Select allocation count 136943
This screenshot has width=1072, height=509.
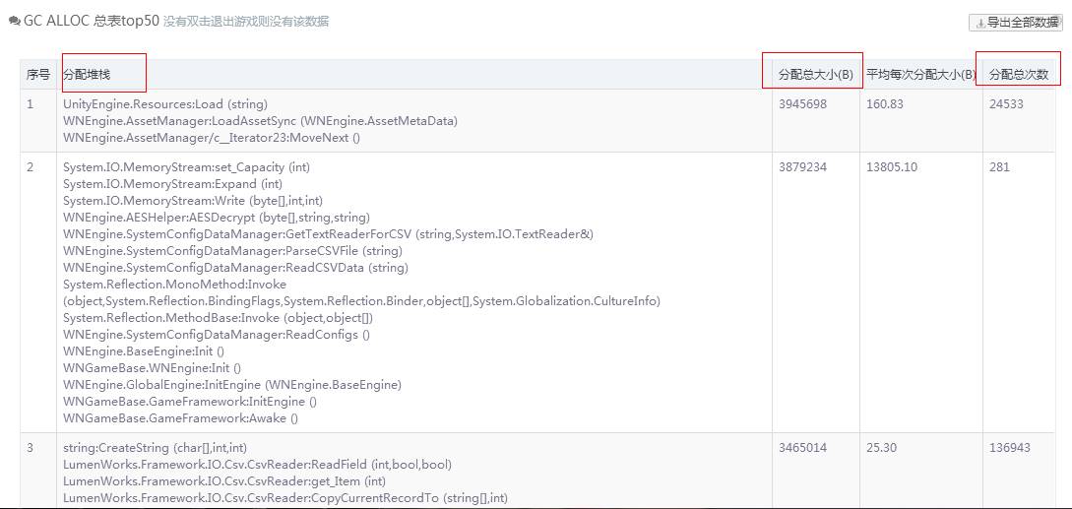(x=1010, y=448)
